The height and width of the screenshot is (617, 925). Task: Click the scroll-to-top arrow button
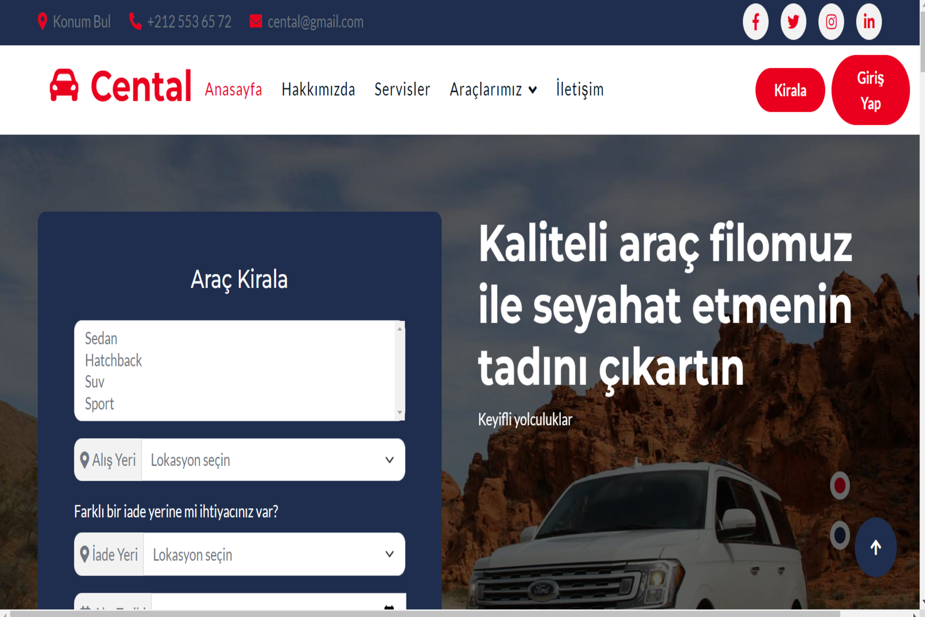coord(875,547)
